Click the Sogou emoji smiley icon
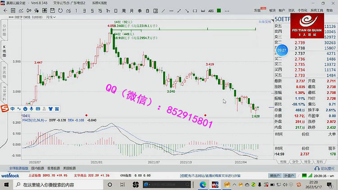 click(25, 109)
